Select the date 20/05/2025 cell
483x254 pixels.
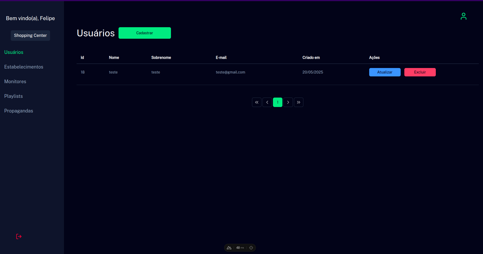click(313, 72)
